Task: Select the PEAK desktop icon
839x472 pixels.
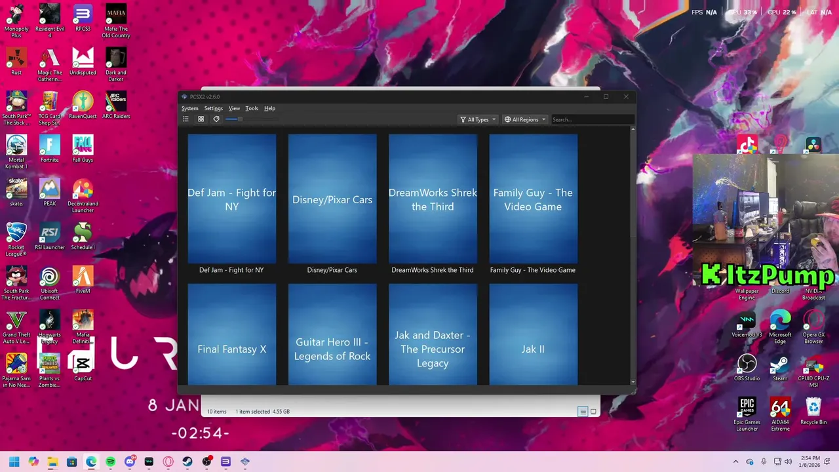Action: (x=50, y=193)
